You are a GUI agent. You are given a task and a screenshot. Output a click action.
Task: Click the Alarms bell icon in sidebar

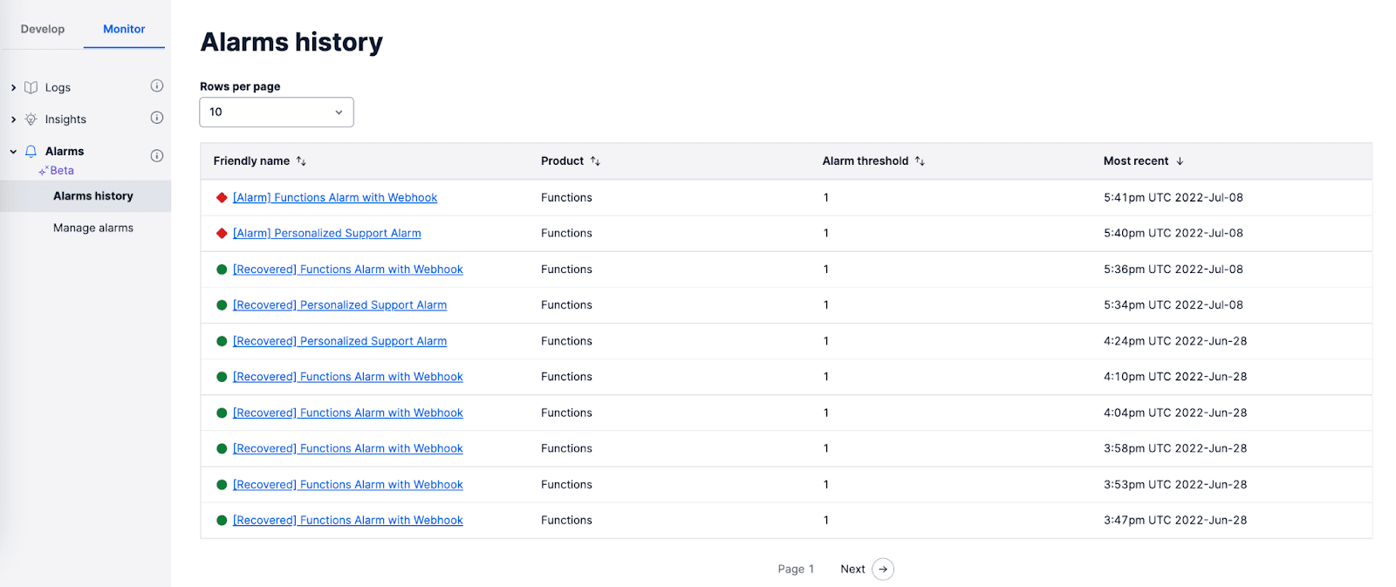[31, 152]
